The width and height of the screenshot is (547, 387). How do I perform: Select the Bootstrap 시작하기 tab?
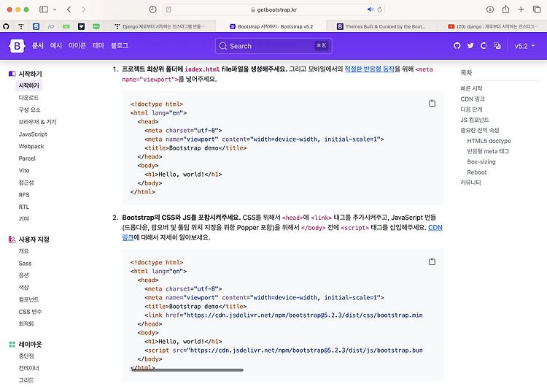click(x=271, y=26)
